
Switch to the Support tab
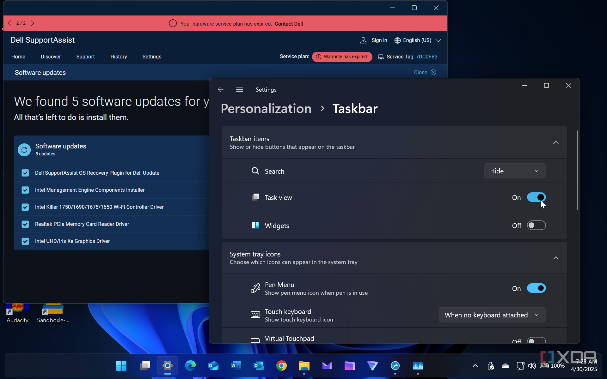pyautogui.click(x=85, y=57)
